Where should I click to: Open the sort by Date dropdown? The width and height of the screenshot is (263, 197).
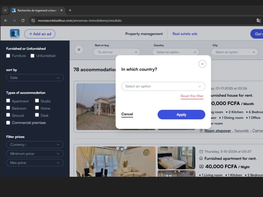point(35,78)
